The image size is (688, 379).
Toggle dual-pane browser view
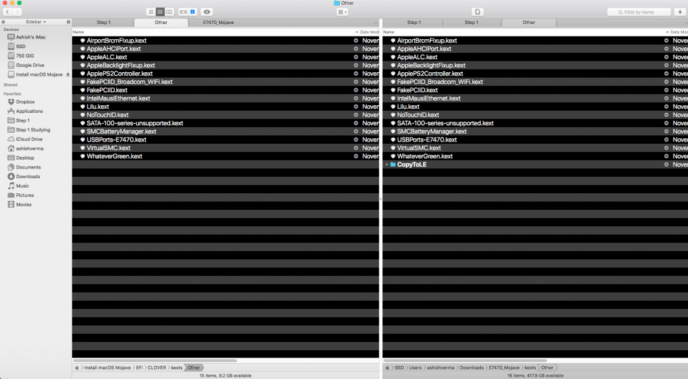pos(193,12)
